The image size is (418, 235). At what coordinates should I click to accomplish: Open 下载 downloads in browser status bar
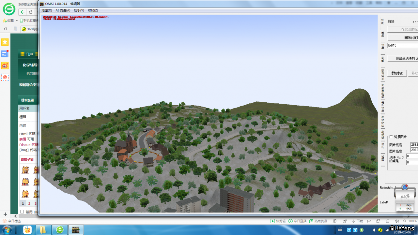tap(357, 221)
